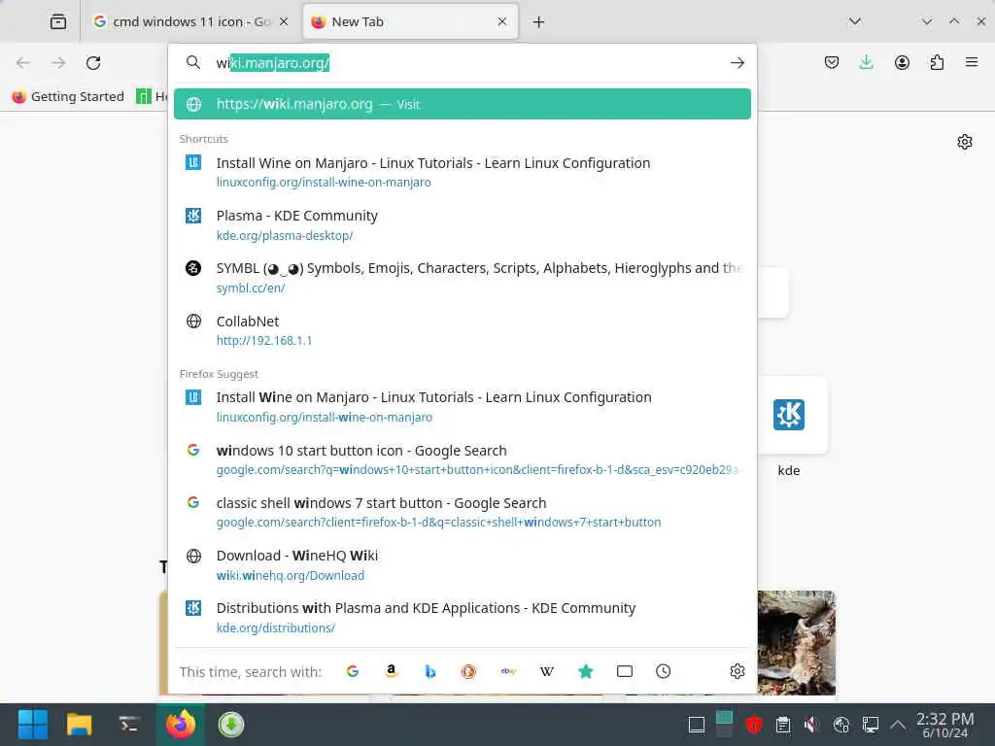Open the muted volume tray icon

point(811,725)
